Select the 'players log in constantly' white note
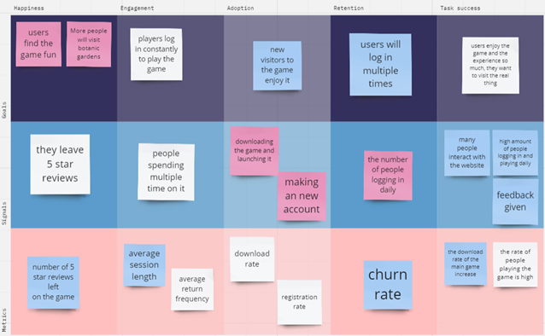The width and height of the screenshot is (545, 336). pyautogui.click(x=156, y=54)
